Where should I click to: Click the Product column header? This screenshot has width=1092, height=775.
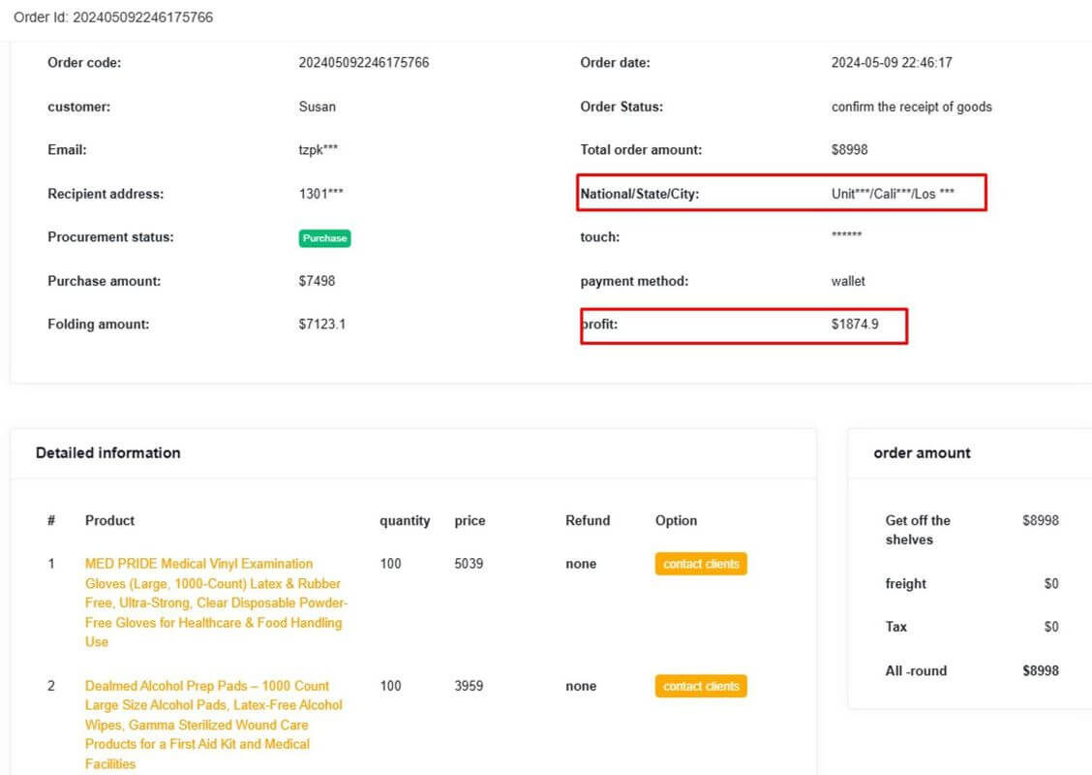point(109,520)
